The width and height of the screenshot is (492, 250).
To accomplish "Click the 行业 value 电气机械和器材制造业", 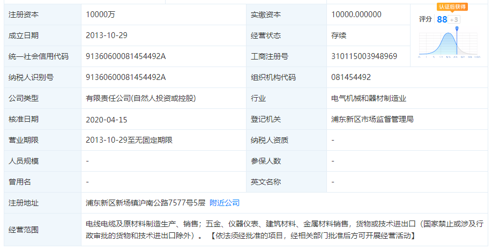I will point(369,98).
